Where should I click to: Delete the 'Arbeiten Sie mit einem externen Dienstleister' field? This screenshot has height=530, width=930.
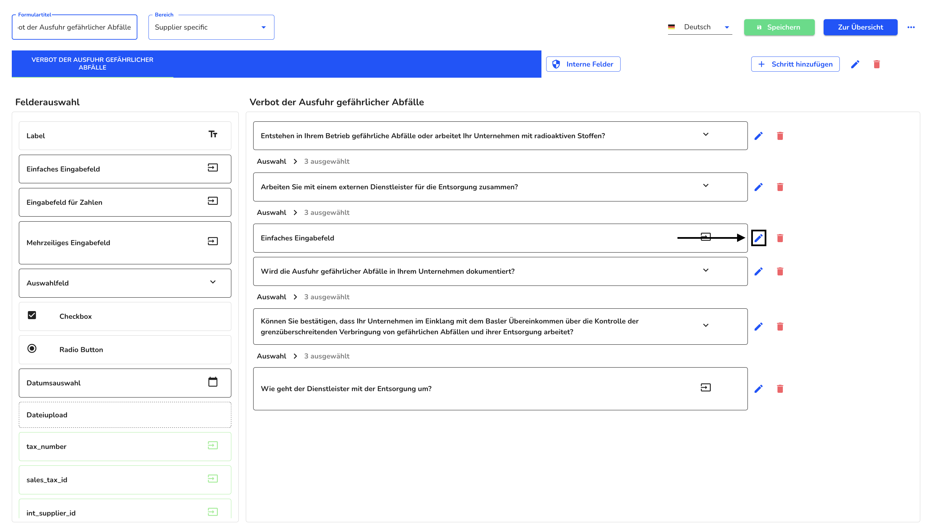point(780,187)
